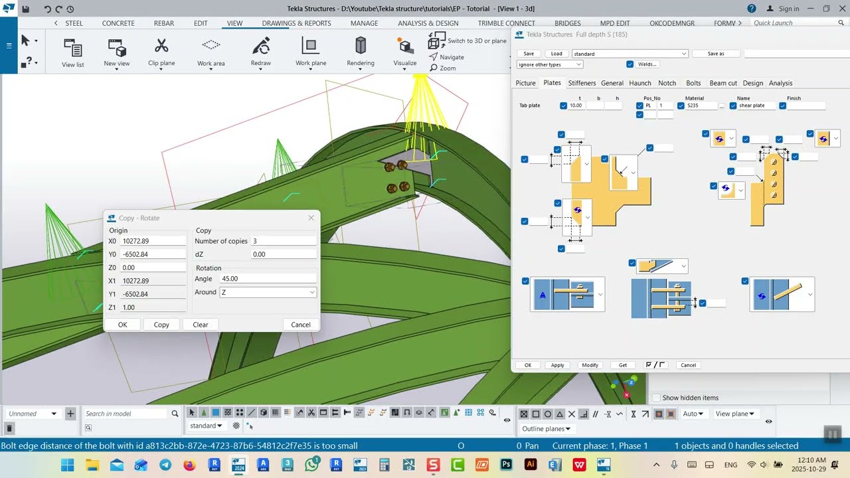Screen dimensions: 850x478
Task: Switch to the Picture tab
Action: 525,83
